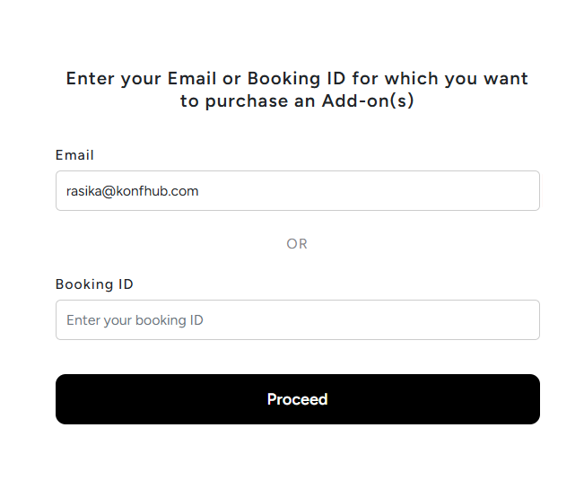Submit the form with the black Proceed button
584x480 pixels.
298,399
